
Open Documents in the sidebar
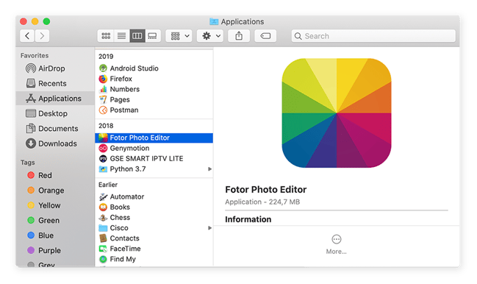(x=55, y=129)
